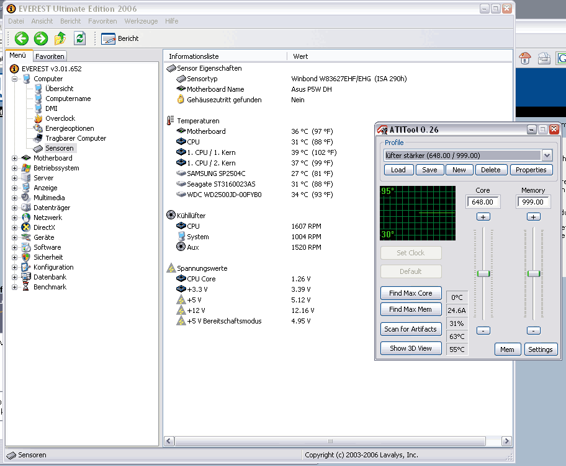Screen dimensions: 566x466
Task: Select Übersicht in the Computer tree
Action: [59, 89]
